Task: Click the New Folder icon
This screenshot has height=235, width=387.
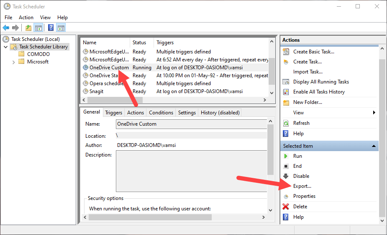Action: point(286,103)
